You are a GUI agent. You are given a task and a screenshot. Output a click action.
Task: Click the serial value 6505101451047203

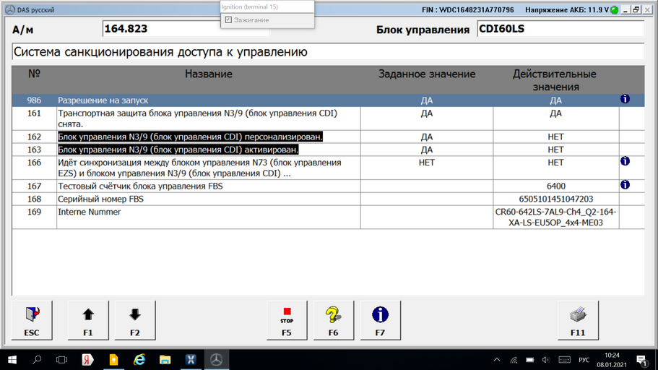(x=555, y=199)
